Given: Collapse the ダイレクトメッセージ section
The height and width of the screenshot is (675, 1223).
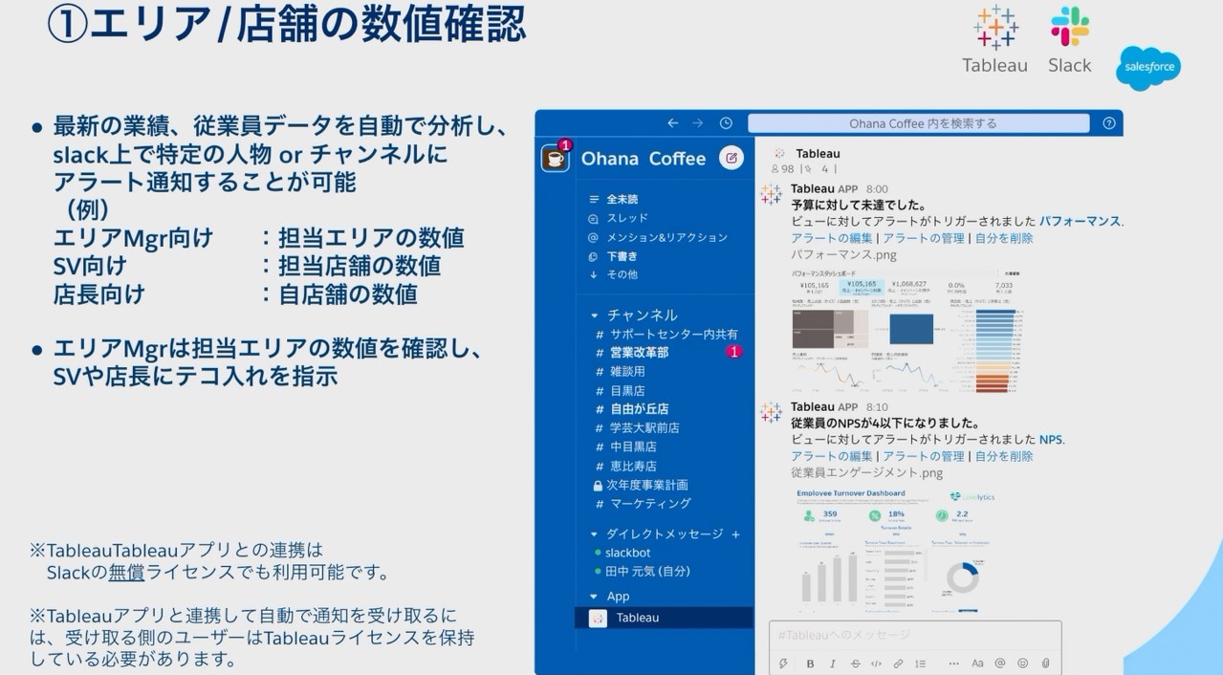Looking at the screenshot, I should (594, 533).
